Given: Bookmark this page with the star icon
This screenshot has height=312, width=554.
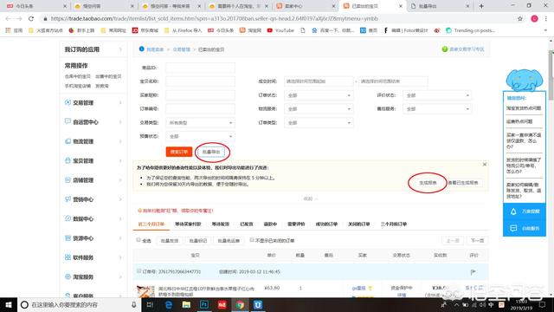Looking at the screenshot, I should pyautogui.click(x=519, y=18).
